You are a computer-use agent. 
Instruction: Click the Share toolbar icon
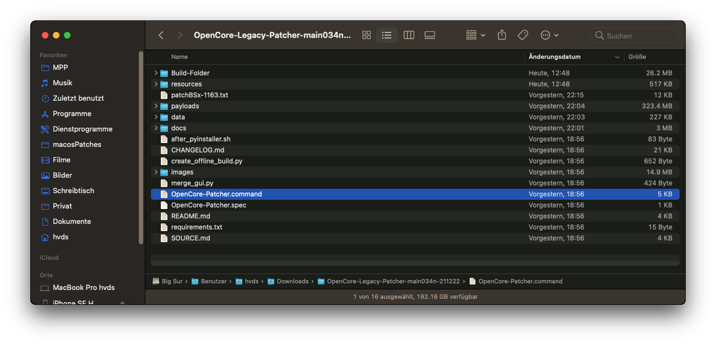(x=502, y=35)
